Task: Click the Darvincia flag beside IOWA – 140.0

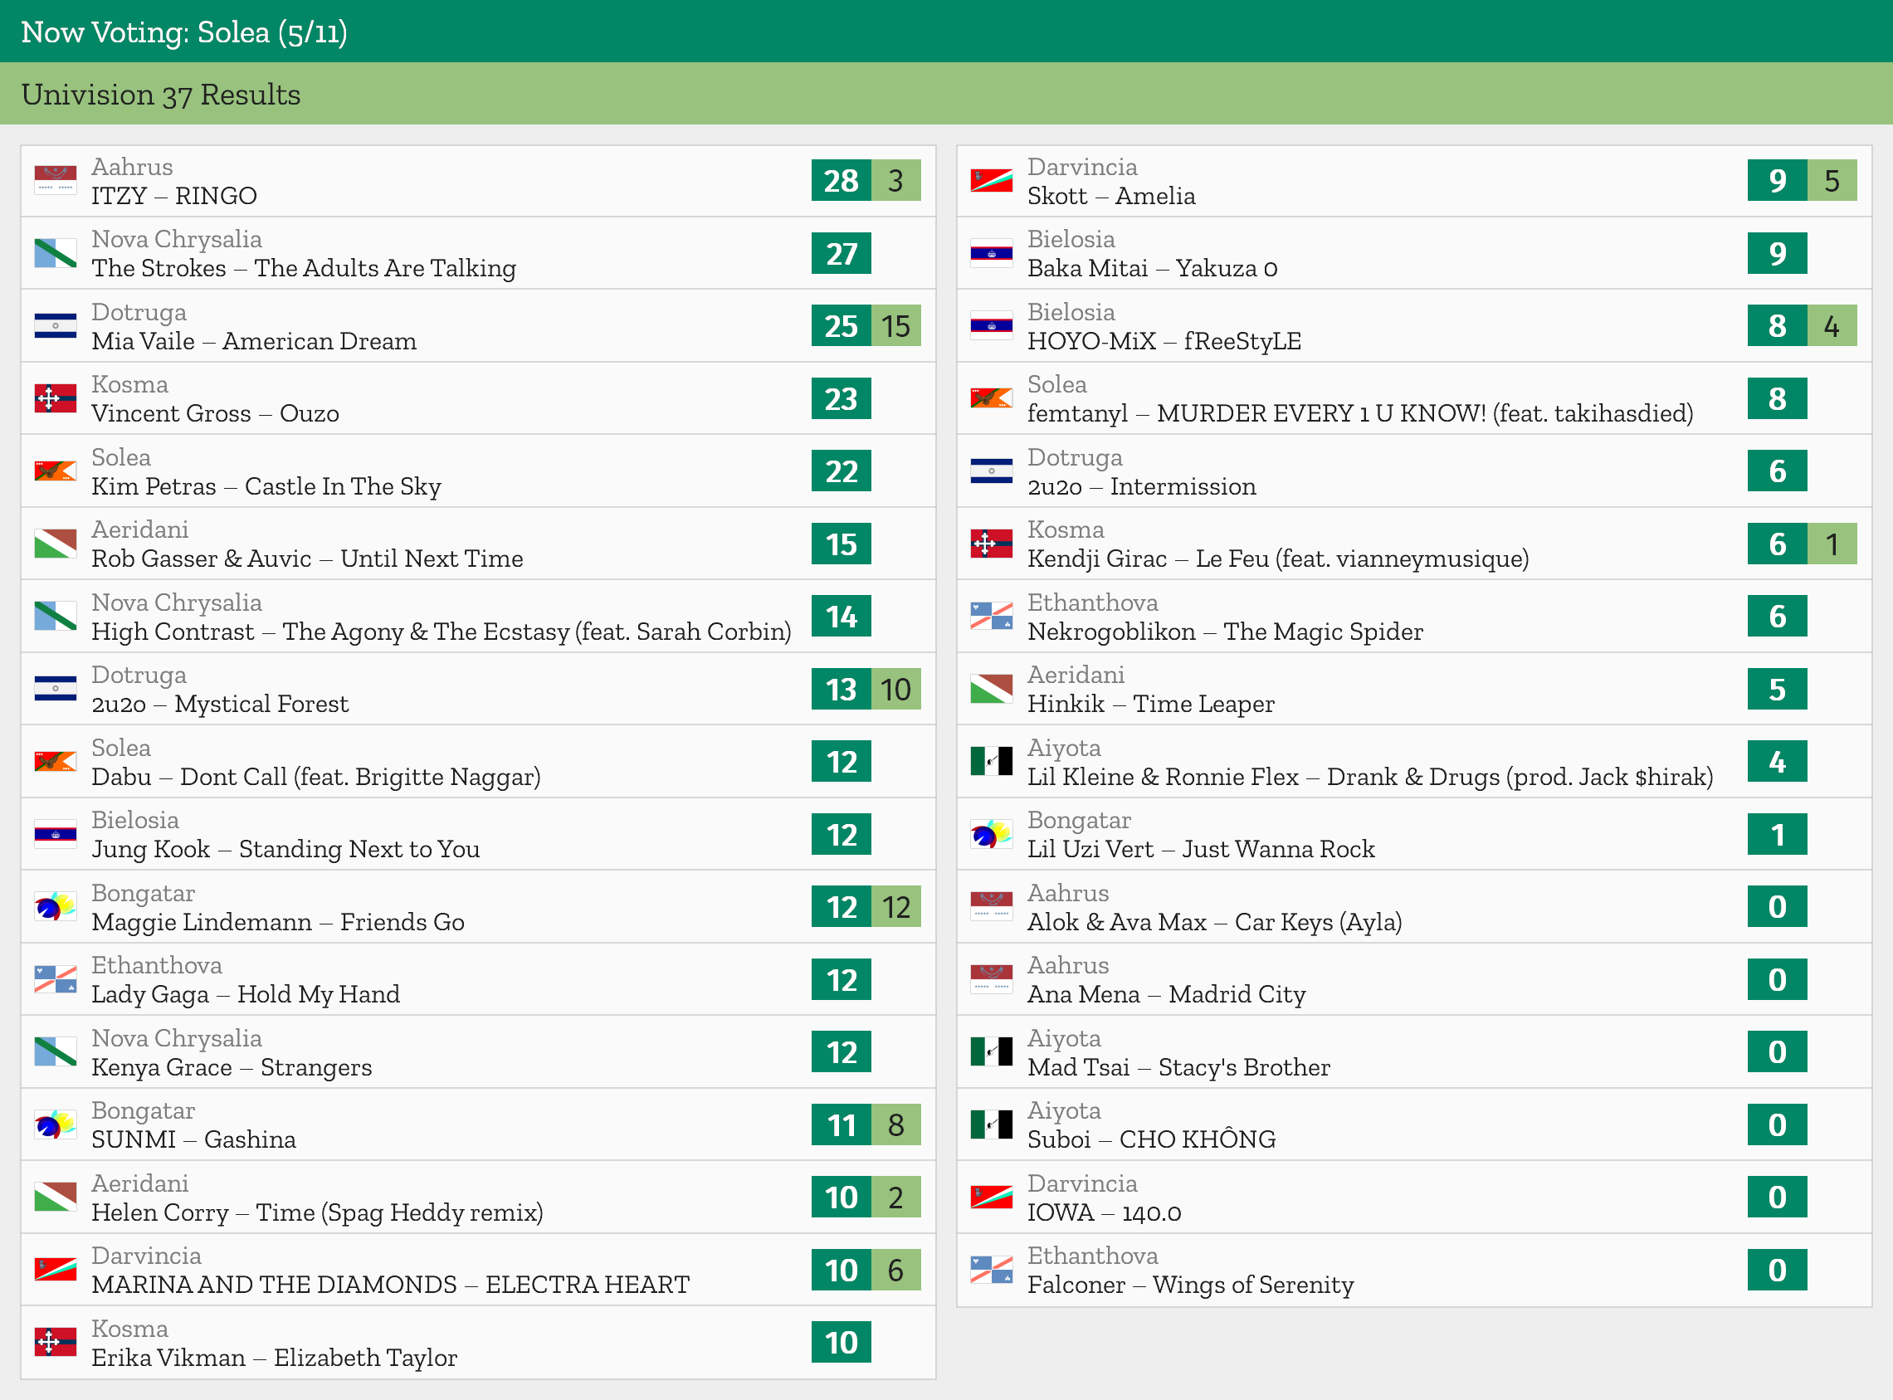Action: pos(992,1197)
